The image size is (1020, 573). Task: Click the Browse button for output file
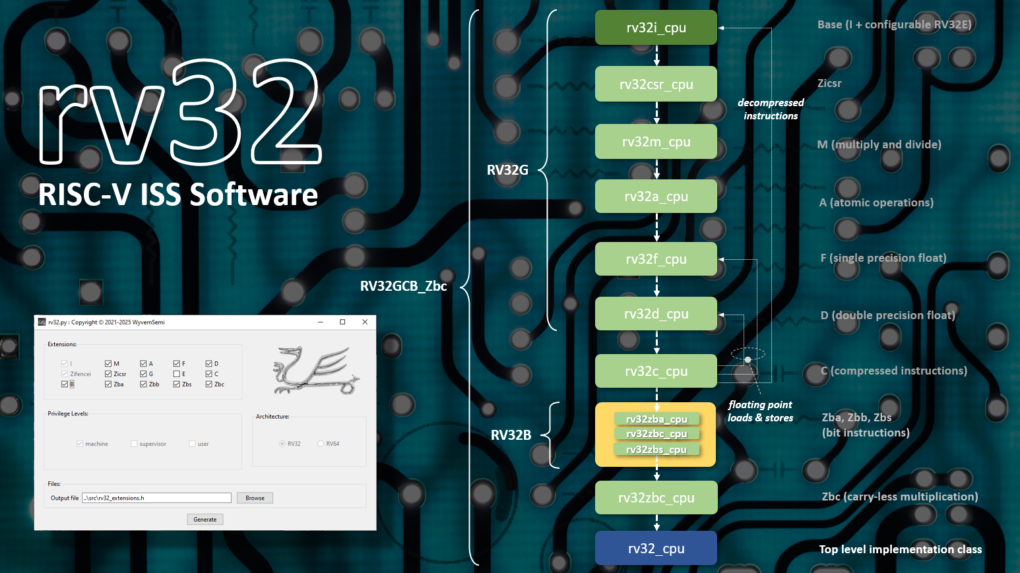tap(255, 498)
